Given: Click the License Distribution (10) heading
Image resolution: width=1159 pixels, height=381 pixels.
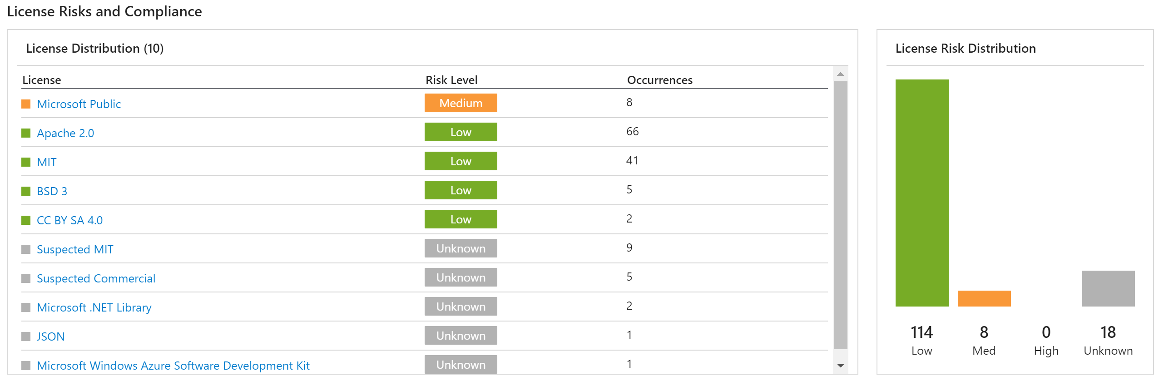Looking at the screenshot, I should (x=95, y=49).
